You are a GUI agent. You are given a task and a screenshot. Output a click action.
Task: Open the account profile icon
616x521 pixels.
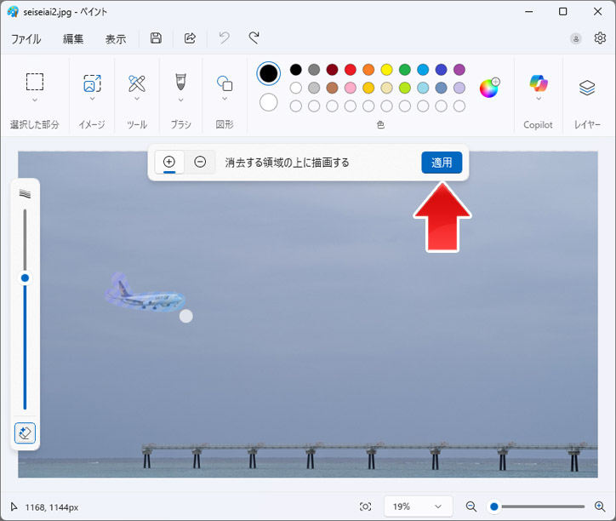[x=575, y=38]
